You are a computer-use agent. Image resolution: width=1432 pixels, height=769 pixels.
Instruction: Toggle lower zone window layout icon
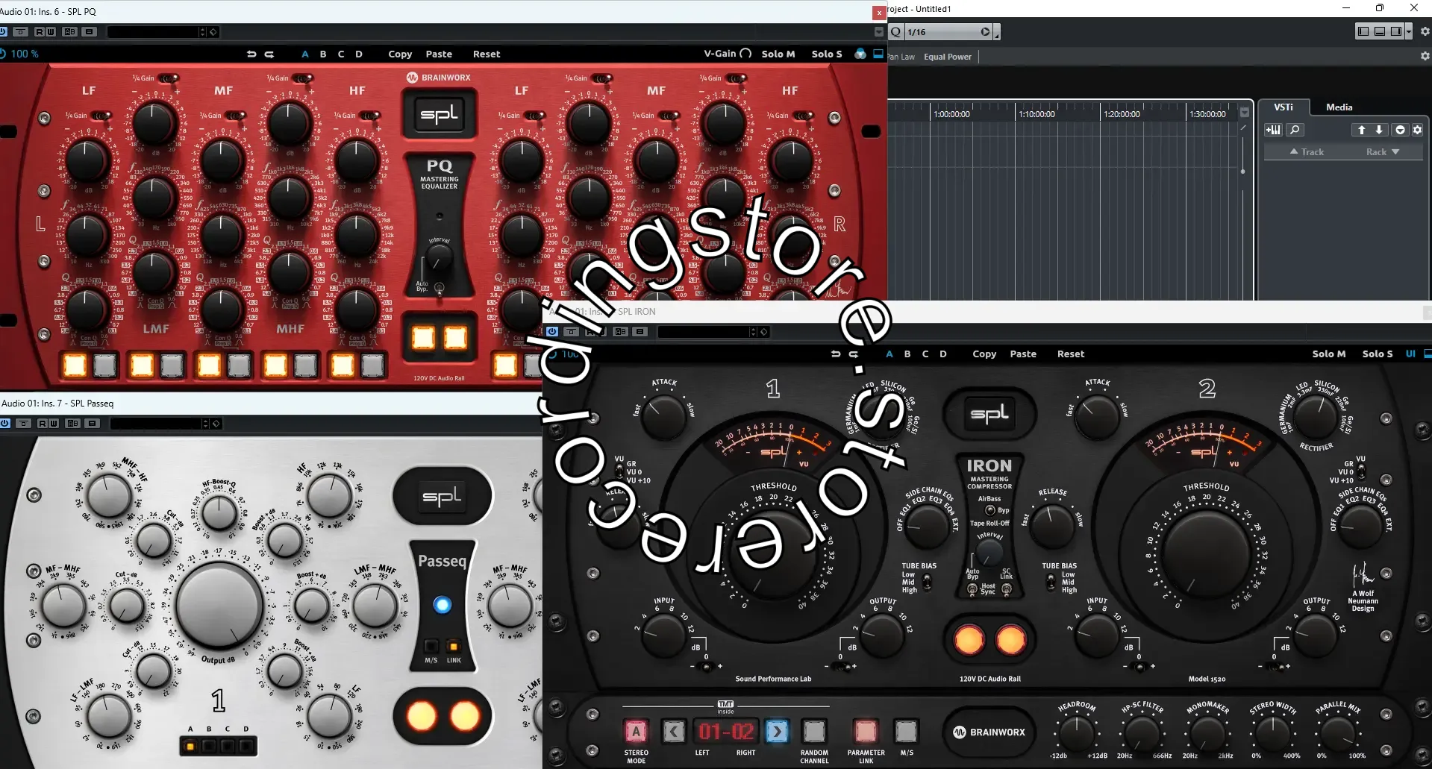[x=1380, y=31]
